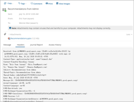The image size is (134, 102).
Task: Click the email envelope status icon
Action: [4, 10]
